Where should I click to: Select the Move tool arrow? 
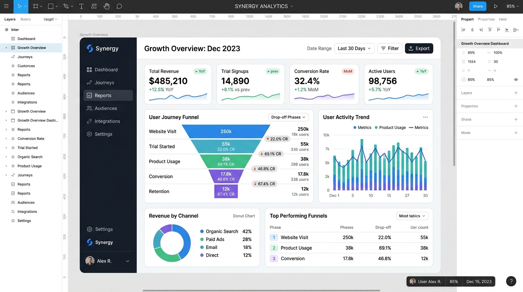click(x=20, y=6)
